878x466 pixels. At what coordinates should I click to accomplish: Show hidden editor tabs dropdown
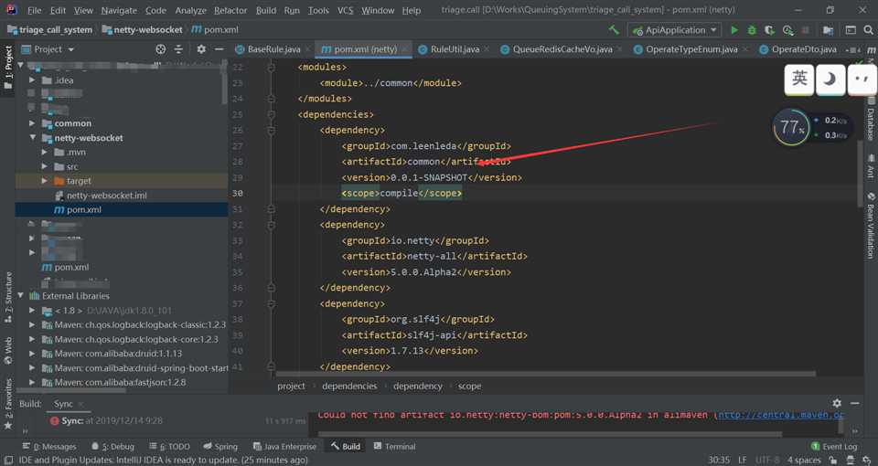[x=854, y=50]
